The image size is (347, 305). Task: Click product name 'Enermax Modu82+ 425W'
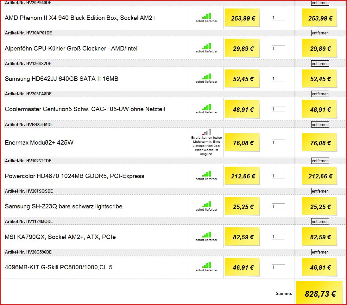[39, 143]
